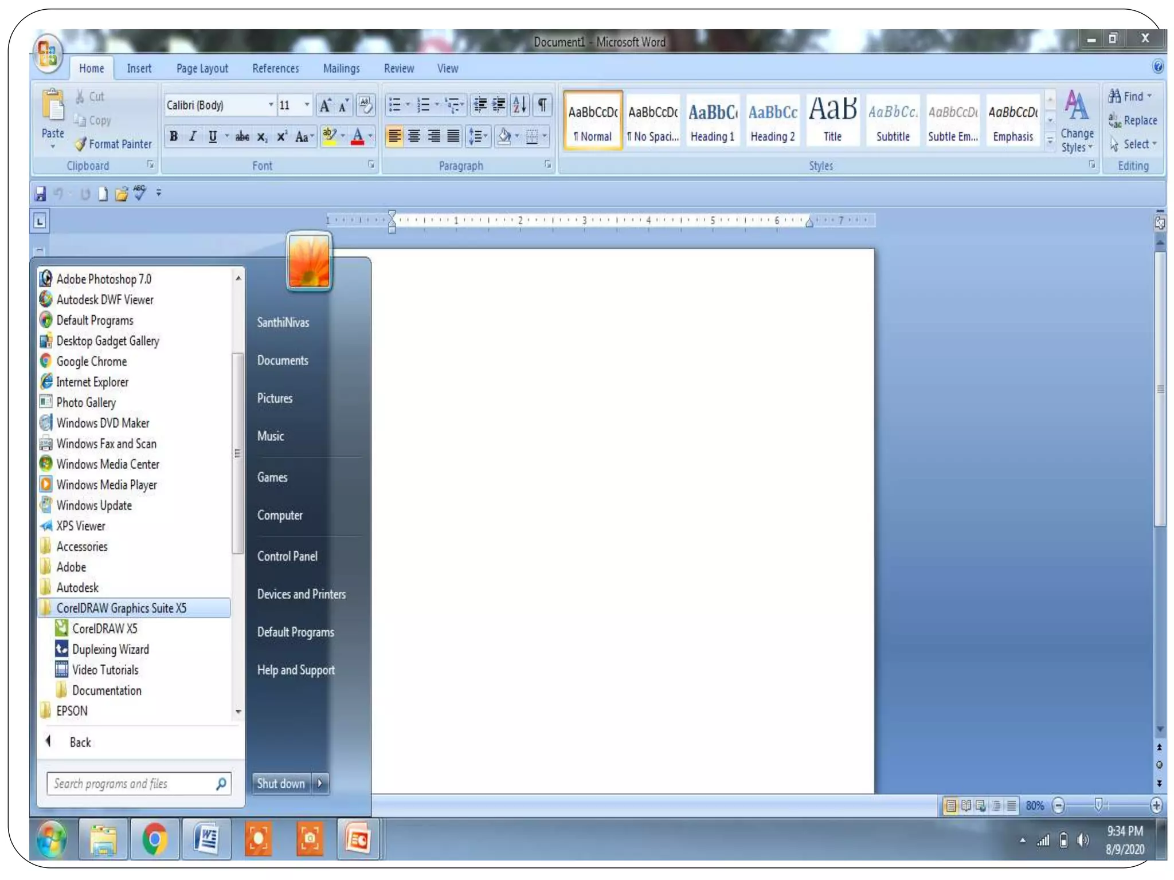The height and width of the screenshot is (880, 1174).
Task: Click the Save icon in quick toolbar
Action: [x=40, y=194]
